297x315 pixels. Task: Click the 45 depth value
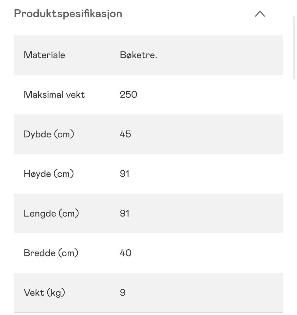point(126,134)
